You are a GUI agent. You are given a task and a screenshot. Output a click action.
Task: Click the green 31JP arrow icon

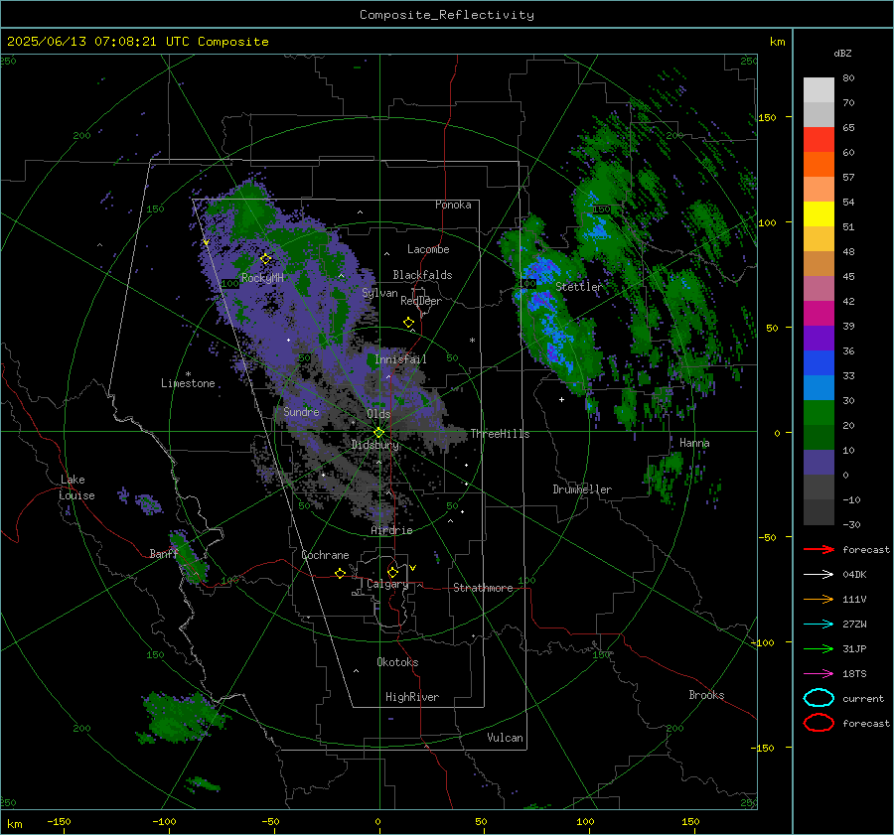[819, 648]
